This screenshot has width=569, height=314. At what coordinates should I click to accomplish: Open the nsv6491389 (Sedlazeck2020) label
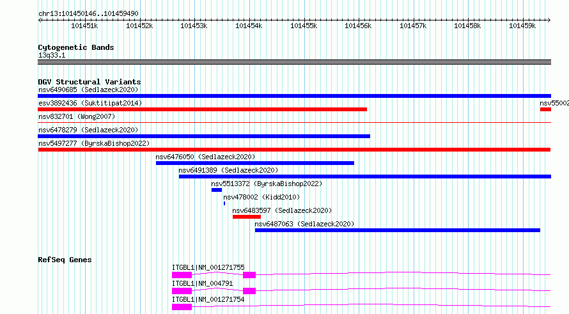(228, 170)
